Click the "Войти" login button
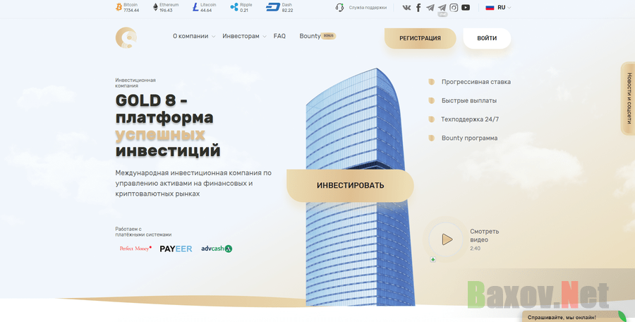The width and height of the screenshot is (635, 322). click(x=487, y=38)
